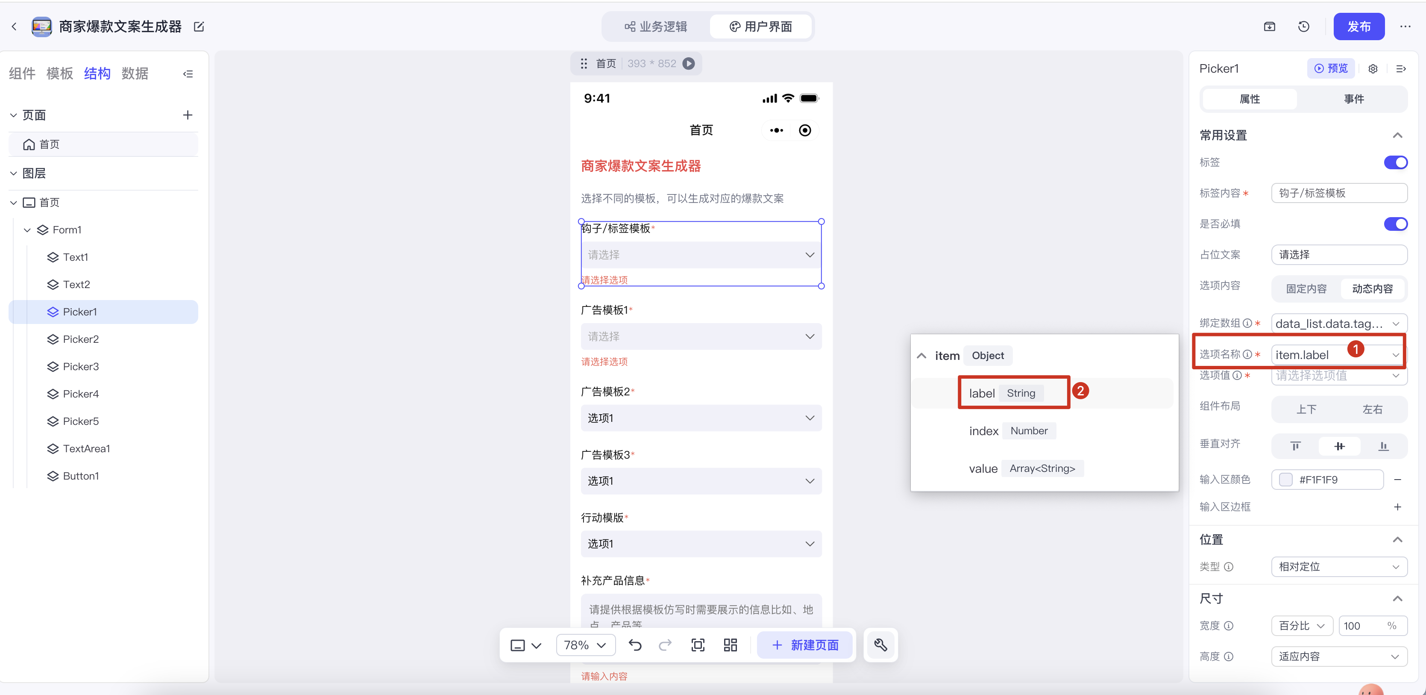Click the 新建页面 new page button
This screenshot has height=695, width=1426.
pyautogui.click(x=805, y=645)
